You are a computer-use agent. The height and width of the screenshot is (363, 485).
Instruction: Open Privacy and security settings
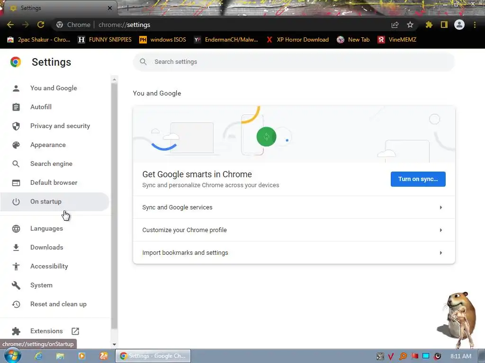(x=54, y=126)
